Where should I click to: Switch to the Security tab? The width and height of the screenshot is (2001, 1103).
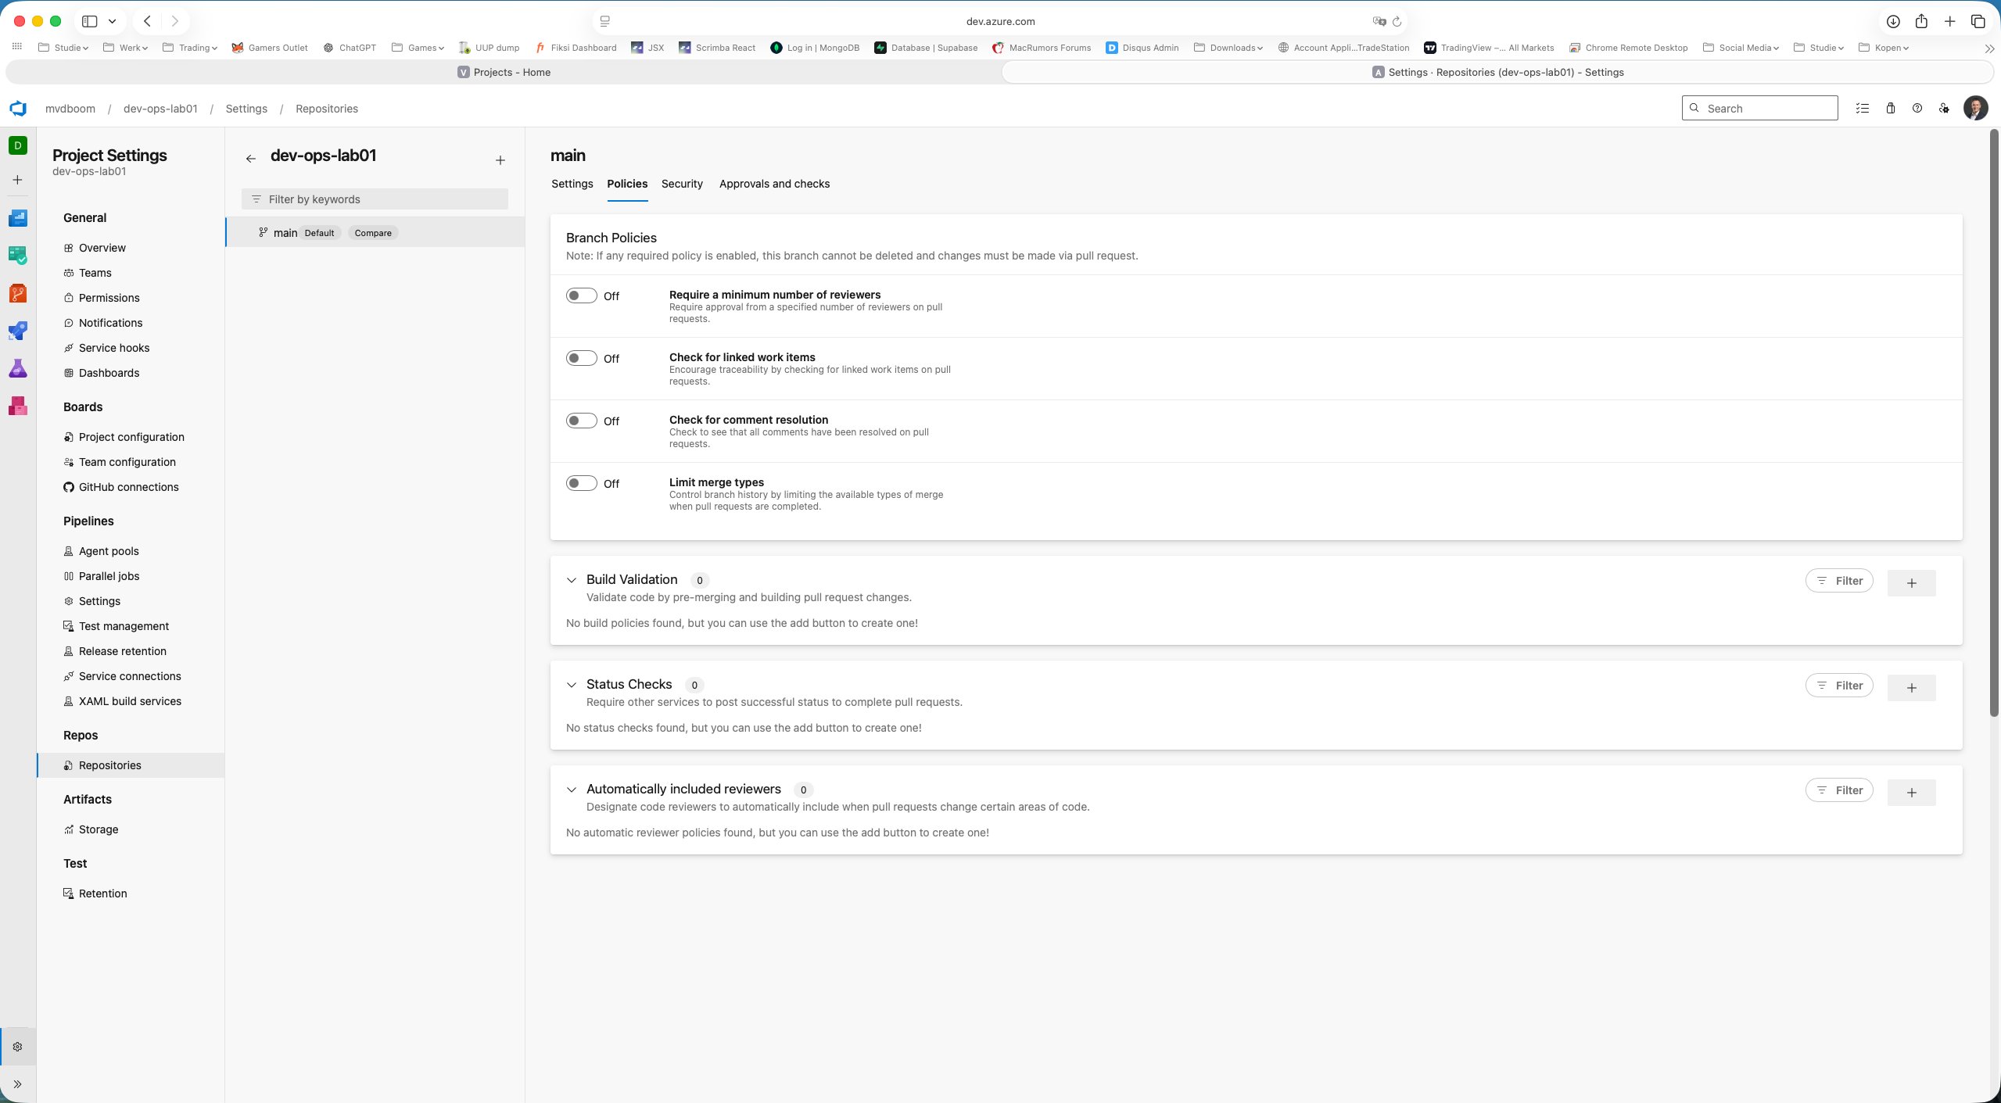click(681, 184)
